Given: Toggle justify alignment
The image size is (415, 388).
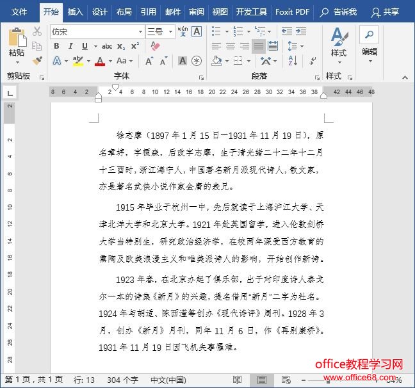Looking at the screenshot, I should coord(259,46).
